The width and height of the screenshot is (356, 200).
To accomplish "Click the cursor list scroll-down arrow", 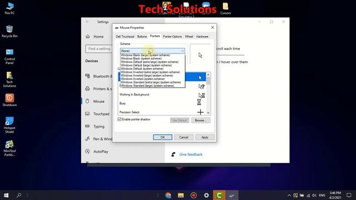I will [208, 113].
